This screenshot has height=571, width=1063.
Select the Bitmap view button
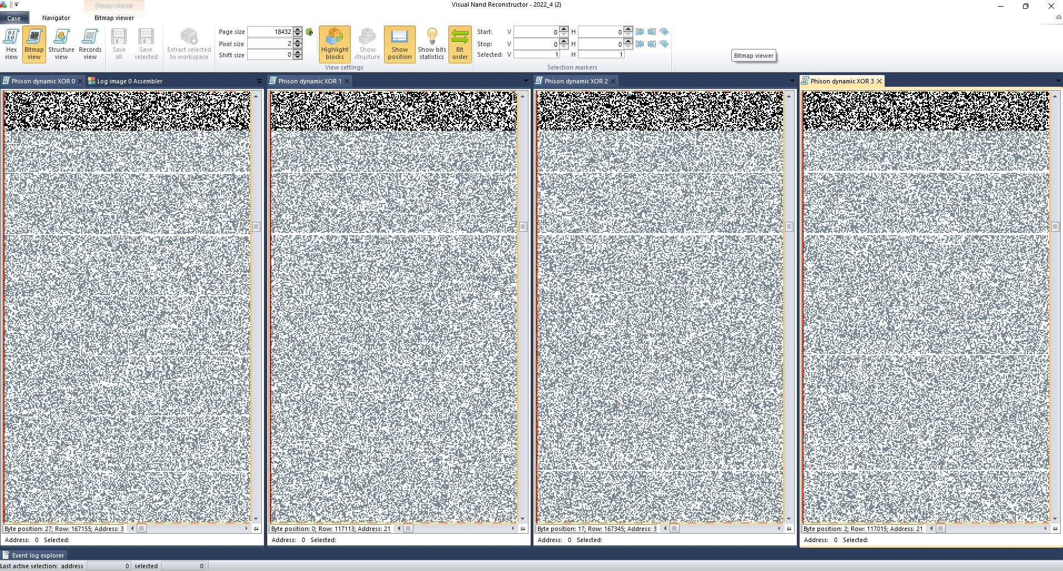point(34,44)
